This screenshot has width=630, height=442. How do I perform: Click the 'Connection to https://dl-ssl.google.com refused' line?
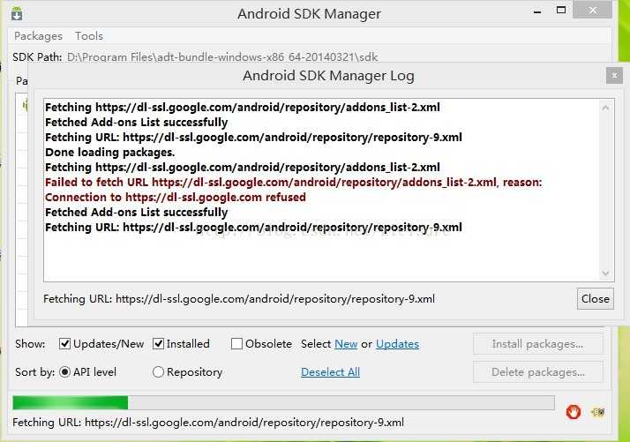[176, 198]
